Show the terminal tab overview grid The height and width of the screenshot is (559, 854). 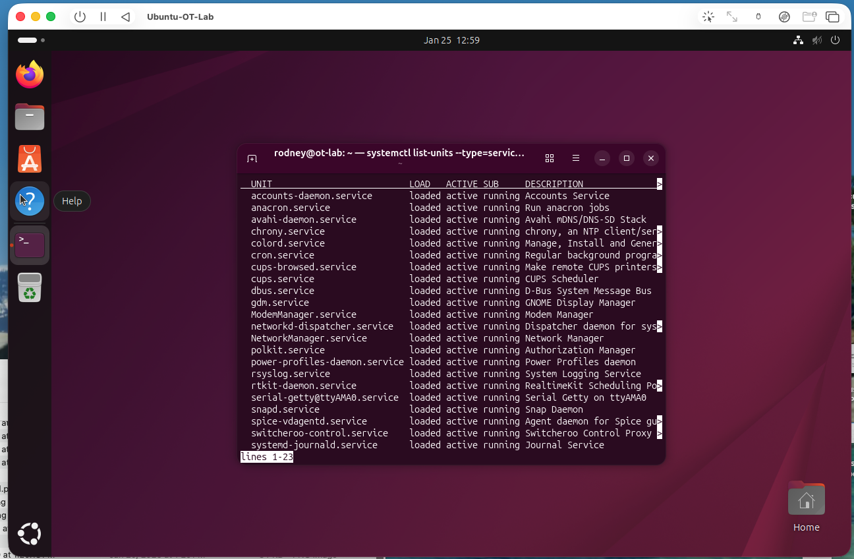(x=550, y=158)
